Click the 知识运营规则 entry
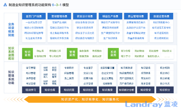 pos(161,33)
